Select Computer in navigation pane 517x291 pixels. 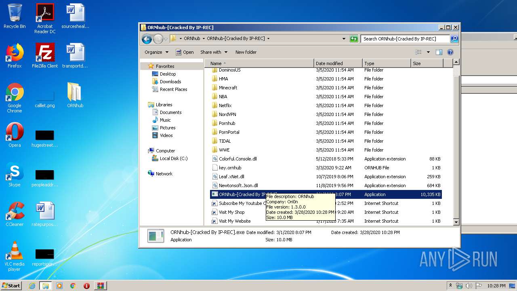pyautogui.click(x=165, y=151)
